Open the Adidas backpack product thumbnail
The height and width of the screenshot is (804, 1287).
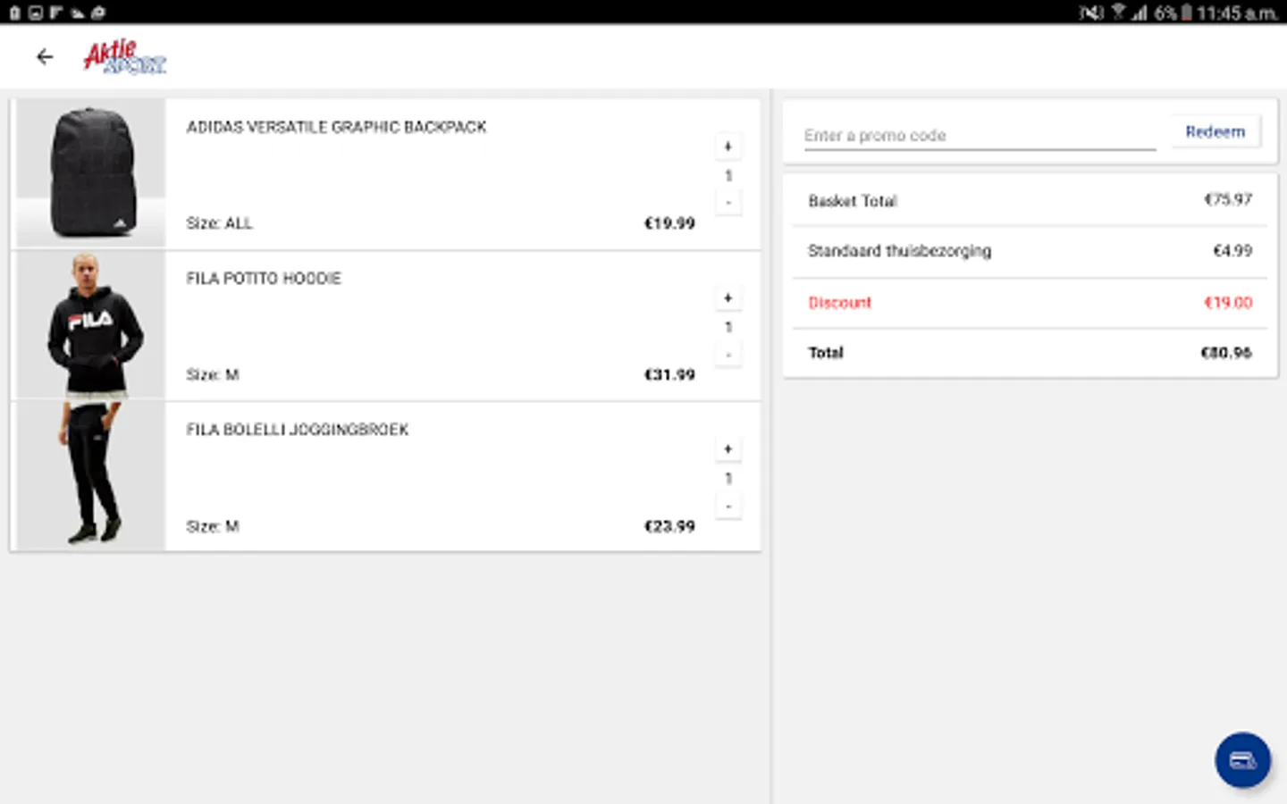pos(91,173)
